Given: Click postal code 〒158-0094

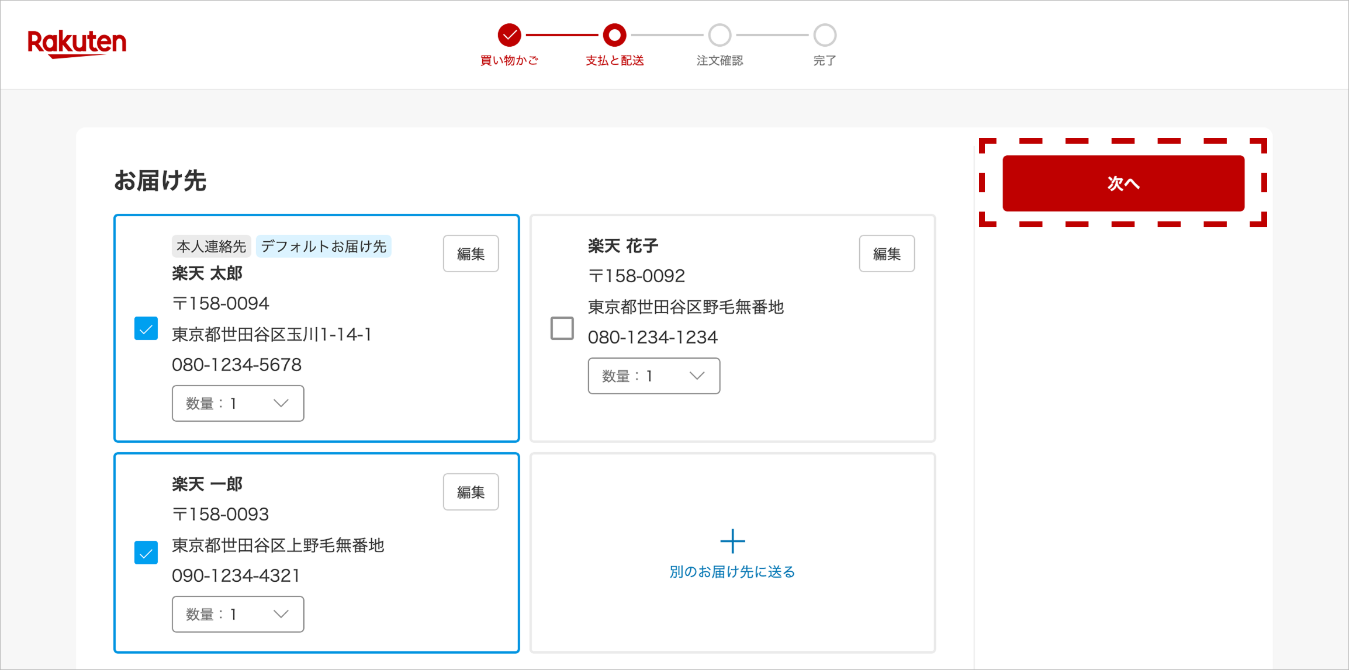Looking at the screenshot, I should click(221, 303).
